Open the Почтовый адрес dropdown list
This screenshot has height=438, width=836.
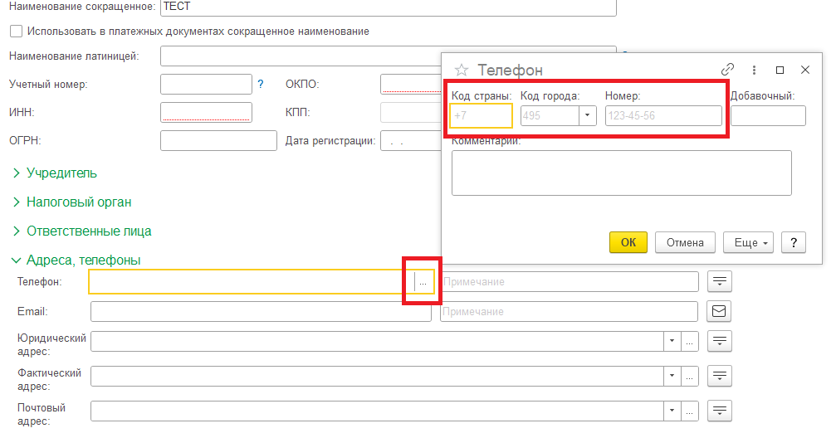pyautogui.click(x=672, y=411)
